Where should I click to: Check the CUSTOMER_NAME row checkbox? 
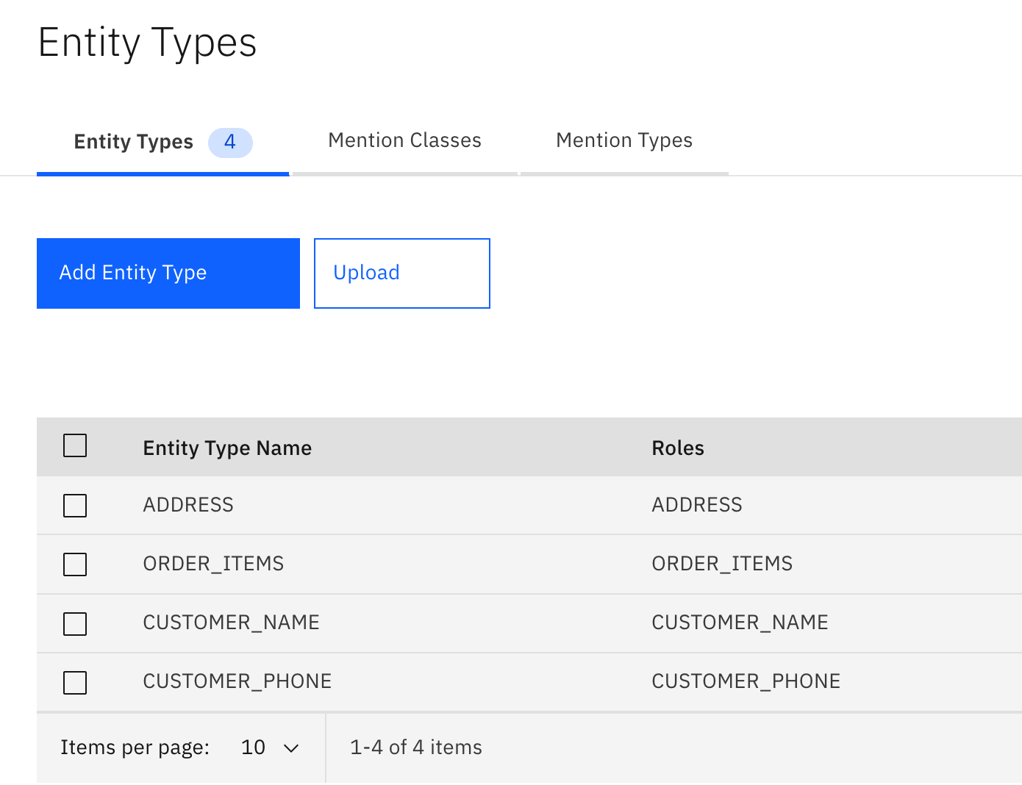75,624
